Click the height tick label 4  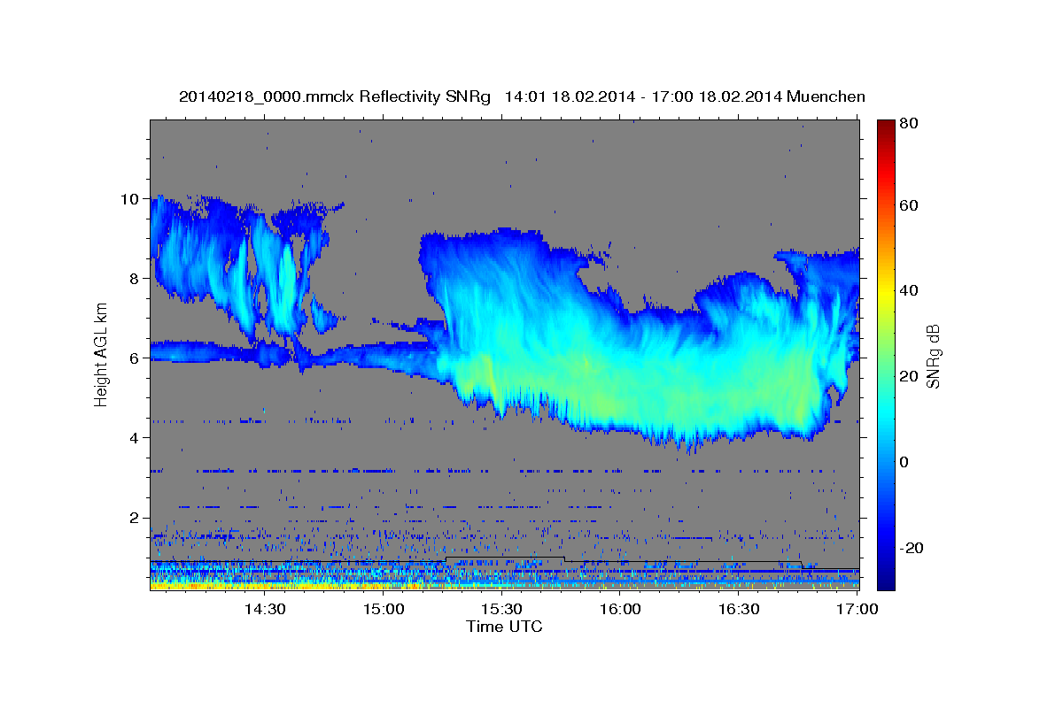coord(136,437)
